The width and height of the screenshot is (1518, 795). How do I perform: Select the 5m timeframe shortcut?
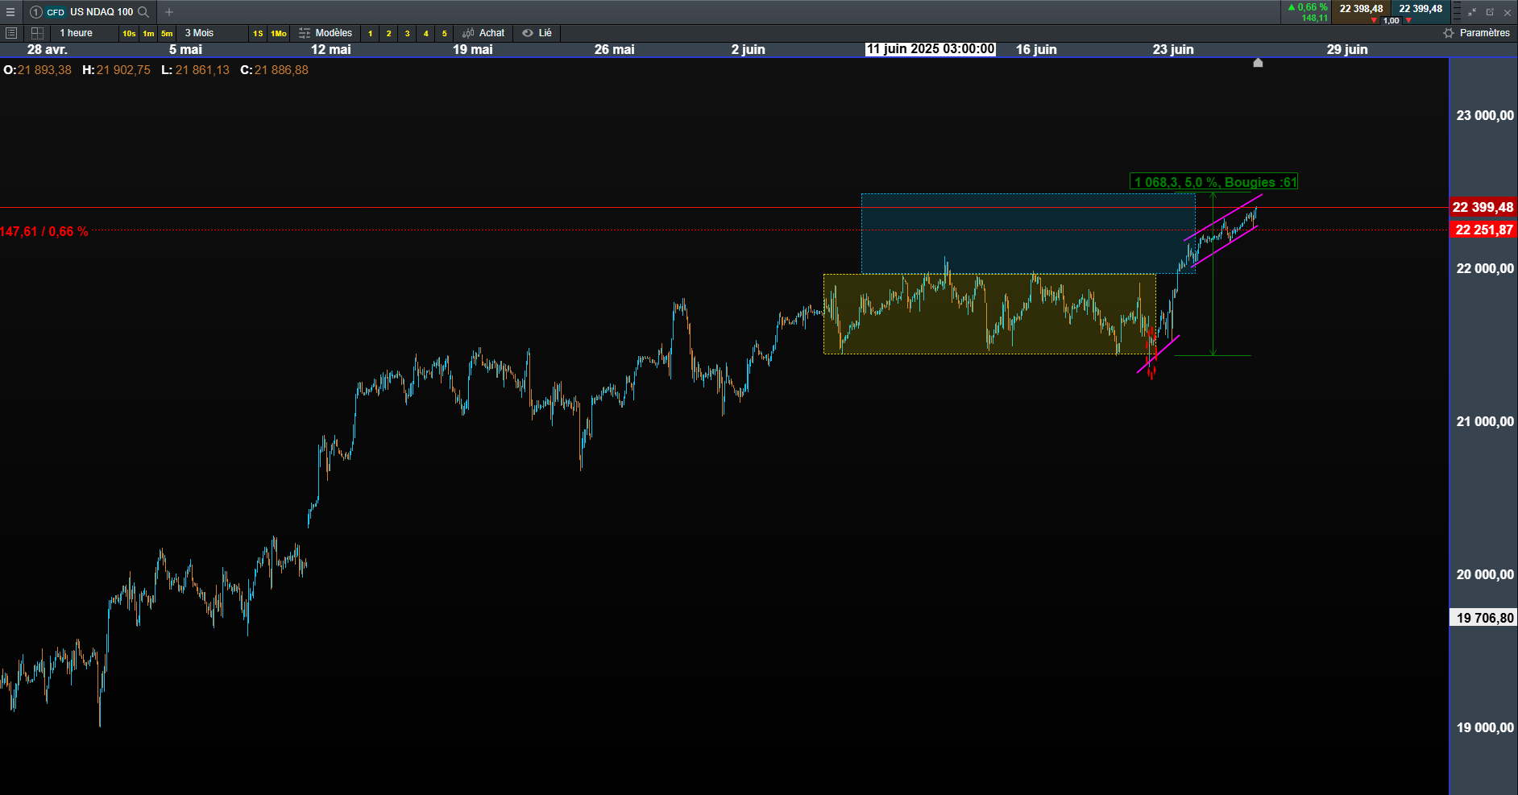click(167, 33)
